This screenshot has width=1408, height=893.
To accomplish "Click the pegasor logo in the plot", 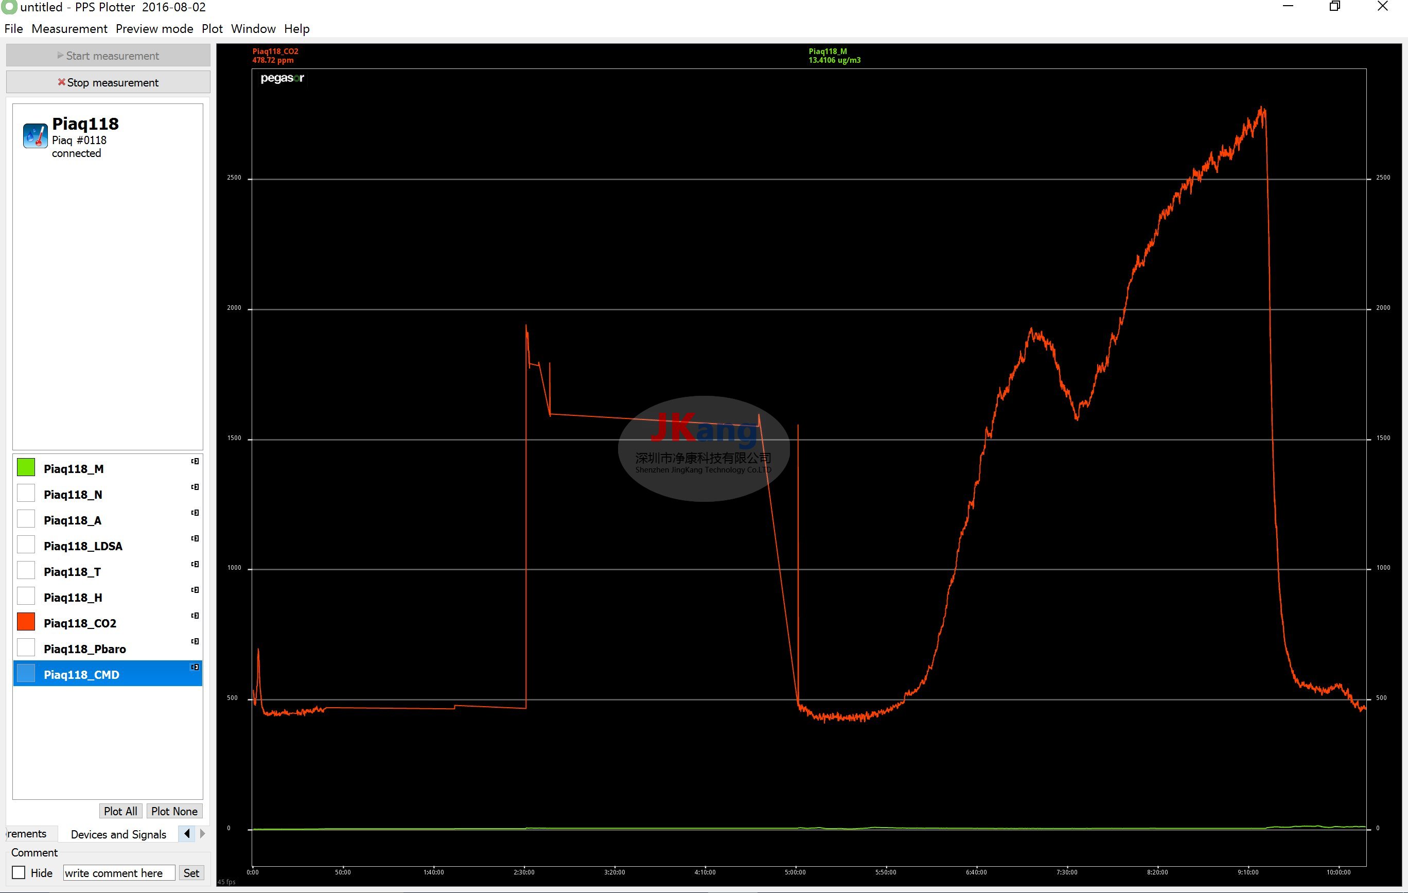I will (x=282, y=78).
